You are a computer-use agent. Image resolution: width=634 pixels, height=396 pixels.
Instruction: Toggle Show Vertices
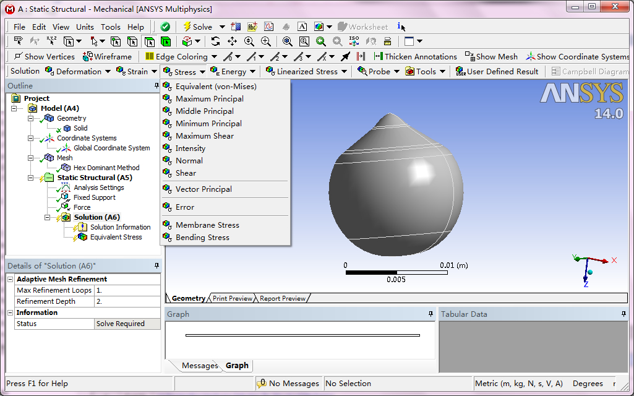pyautogui.click(x=45, y=57)
